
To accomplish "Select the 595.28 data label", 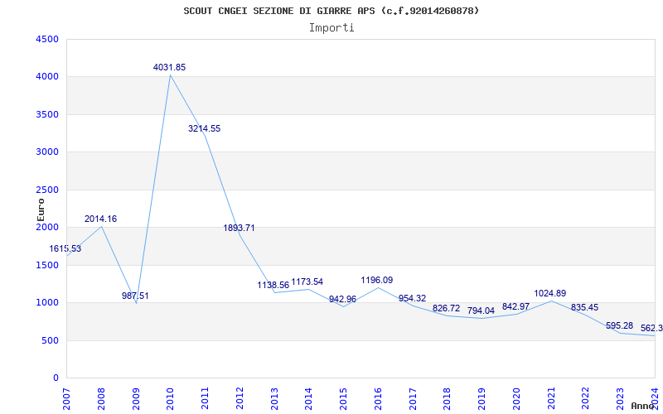I will click(619, 325).
